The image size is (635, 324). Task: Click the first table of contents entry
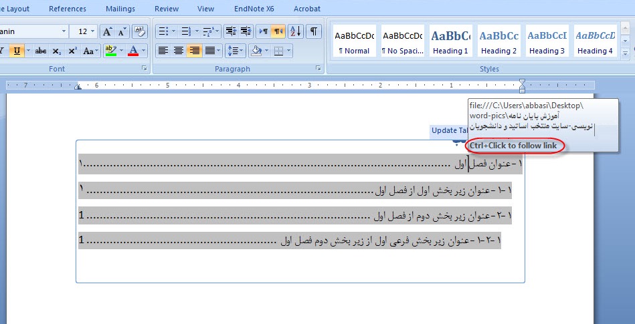301,164
